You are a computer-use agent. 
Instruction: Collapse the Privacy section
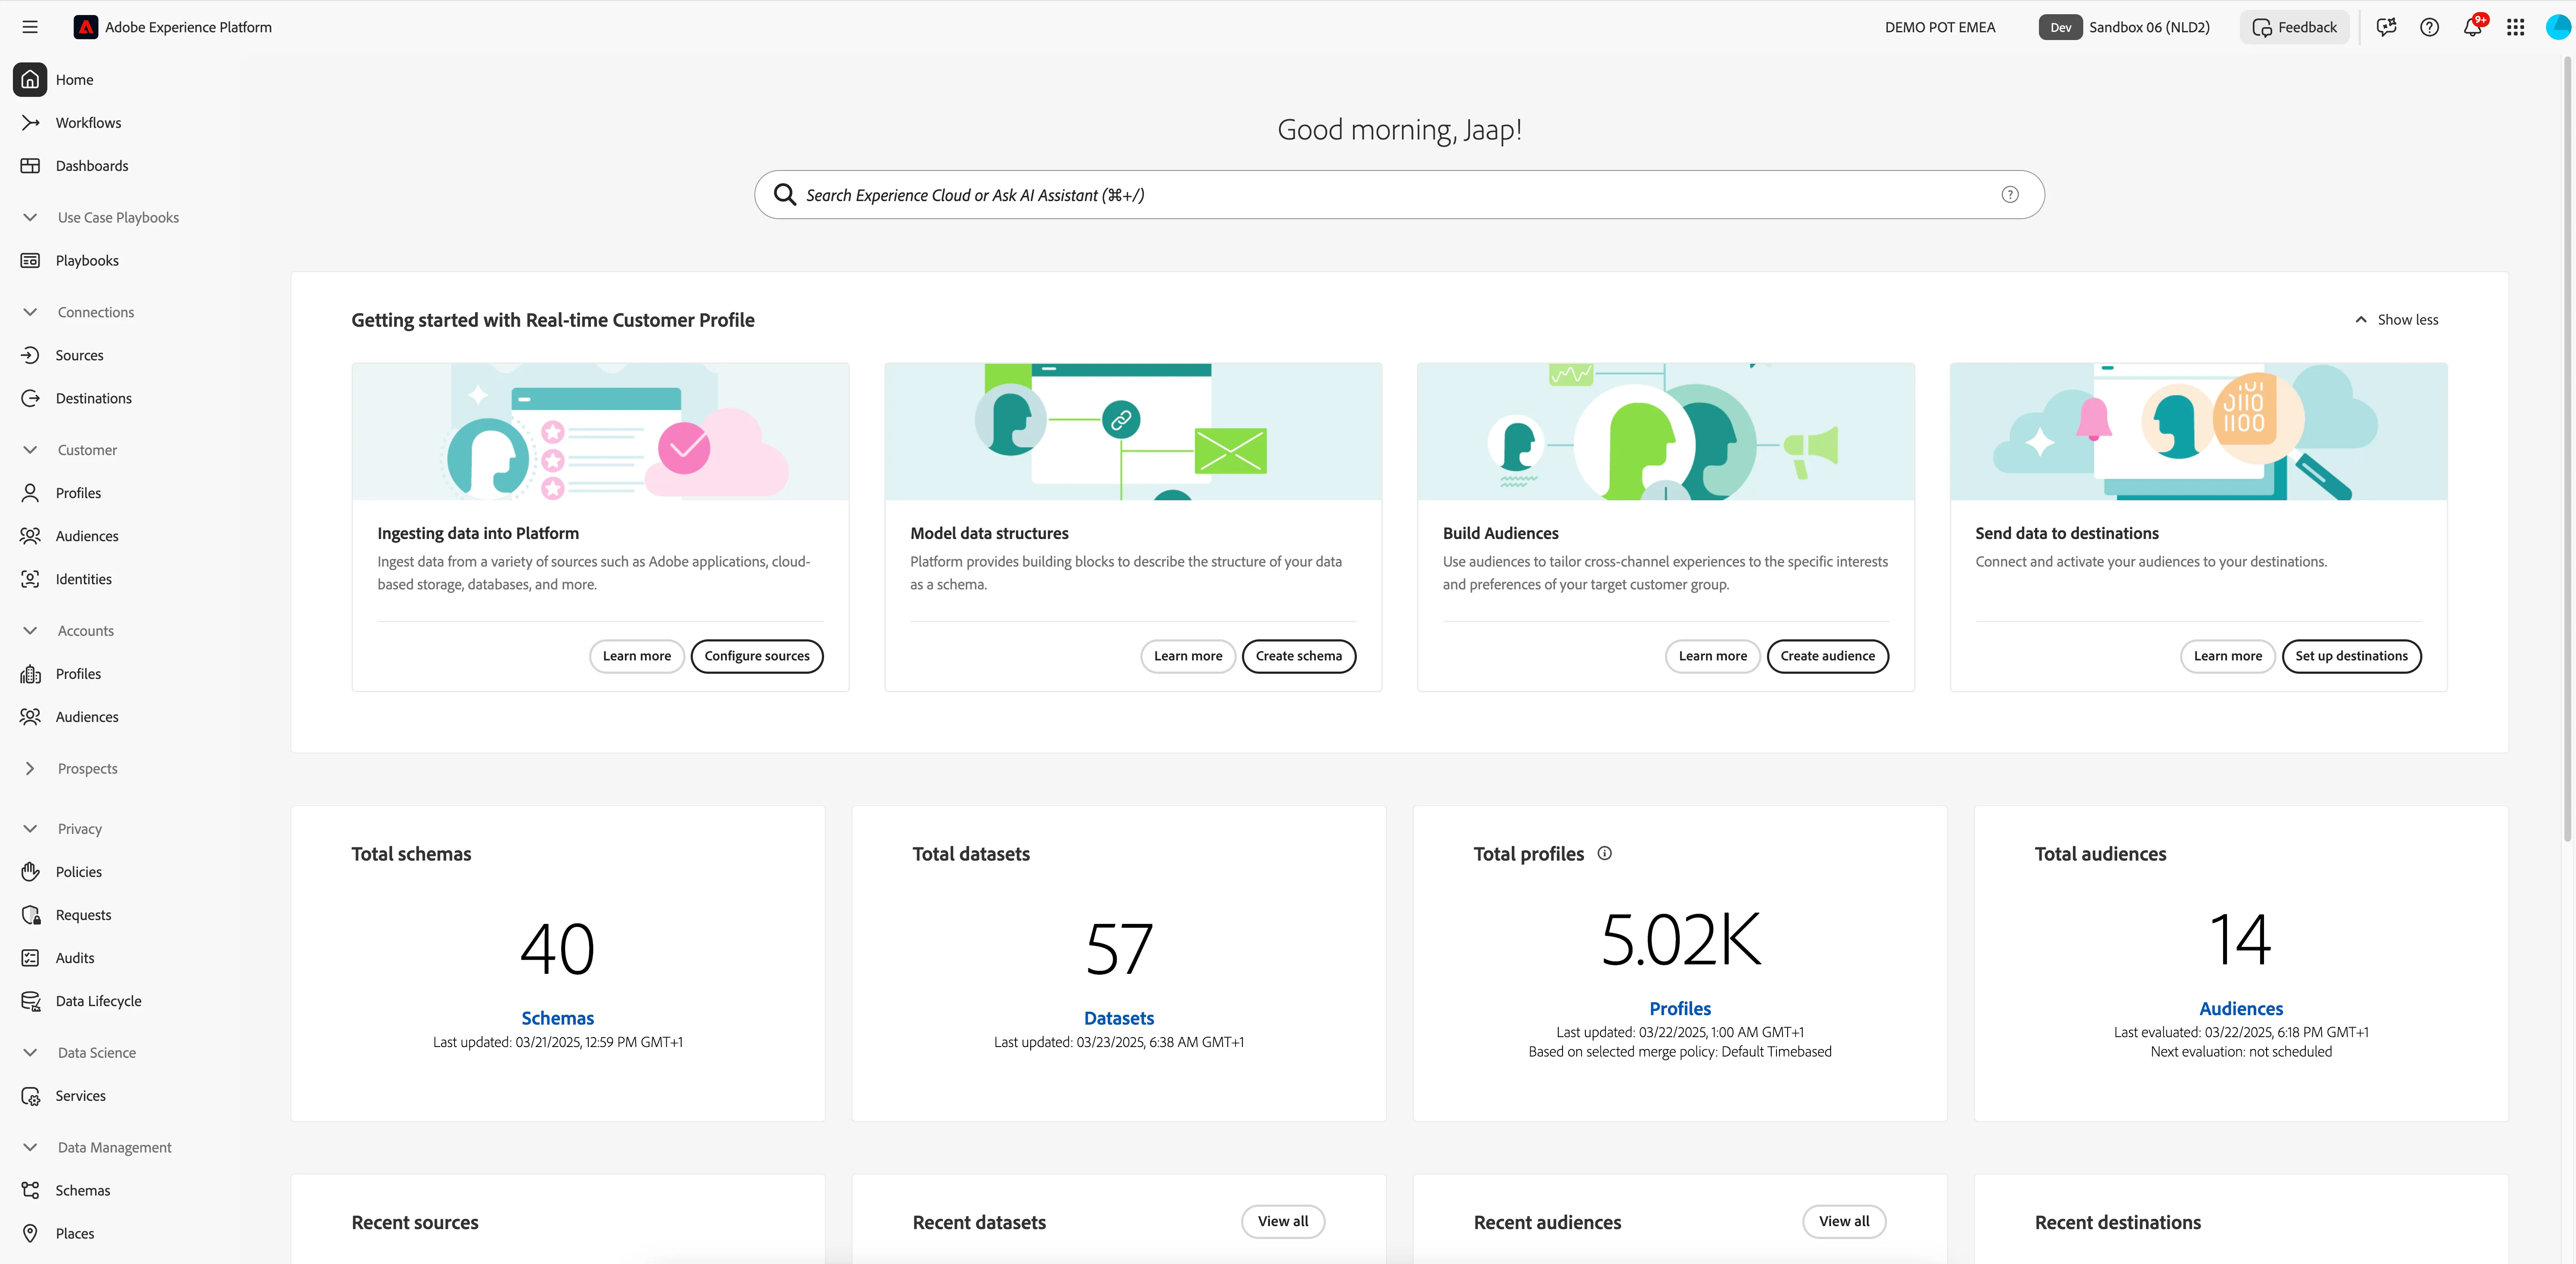coord(30,829)
